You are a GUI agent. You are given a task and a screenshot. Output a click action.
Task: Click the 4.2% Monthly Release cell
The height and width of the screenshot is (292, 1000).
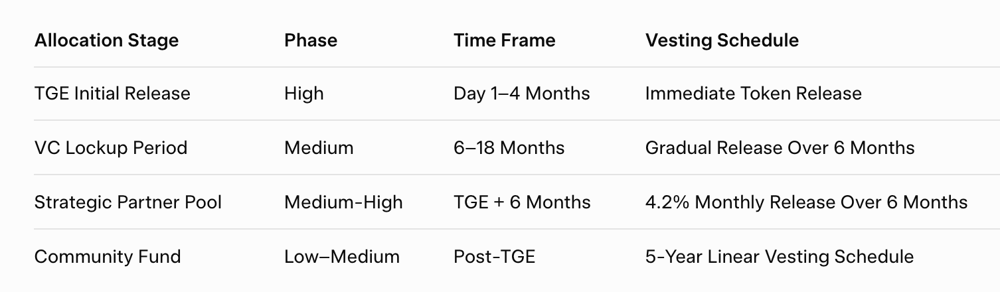coord(806,202)
